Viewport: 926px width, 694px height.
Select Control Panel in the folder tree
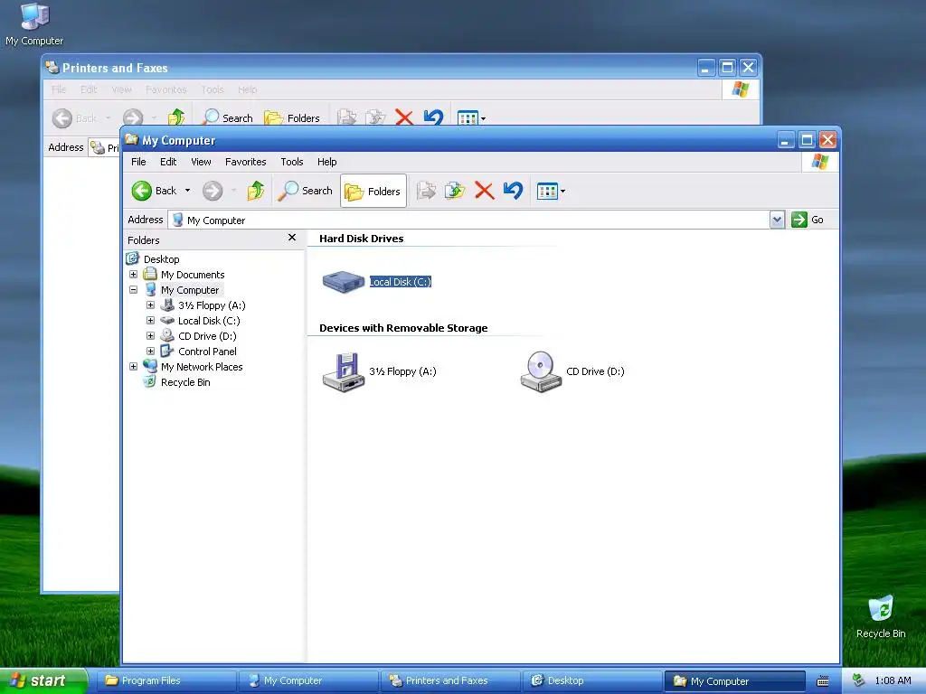(x=207, y=352)
